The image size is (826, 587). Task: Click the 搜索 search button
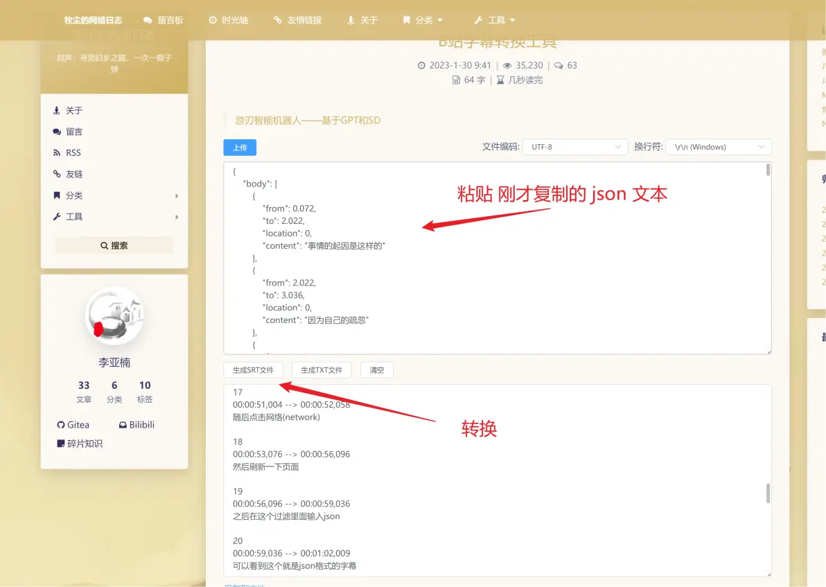[x=114, y=245]
